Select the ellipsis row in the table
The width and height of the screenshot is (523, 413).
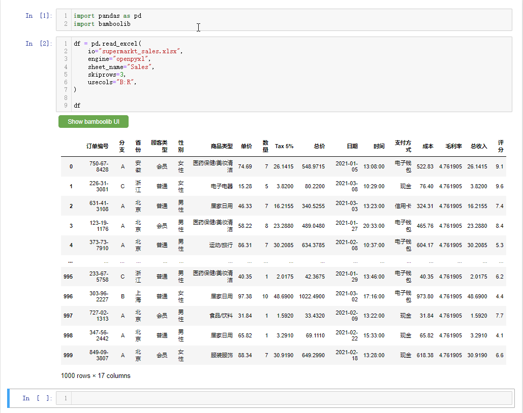tap(71, 261)
